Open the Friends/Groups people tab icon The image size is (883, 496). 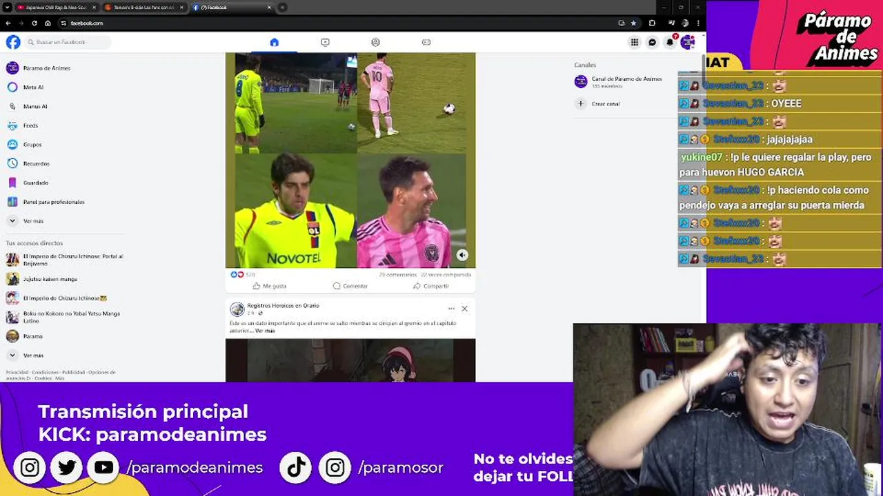coord(375,42)
